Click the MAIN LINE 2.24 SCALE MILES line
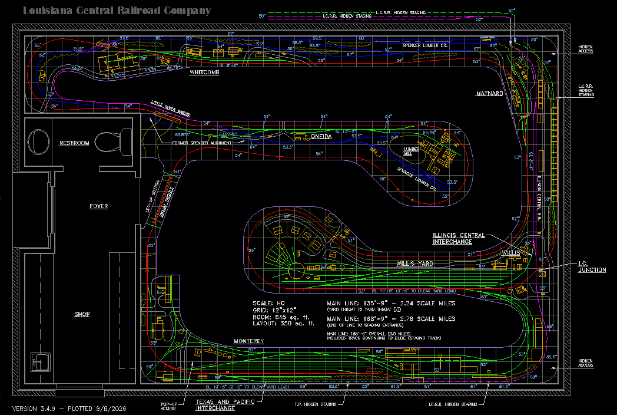 (x=391, y=304)
